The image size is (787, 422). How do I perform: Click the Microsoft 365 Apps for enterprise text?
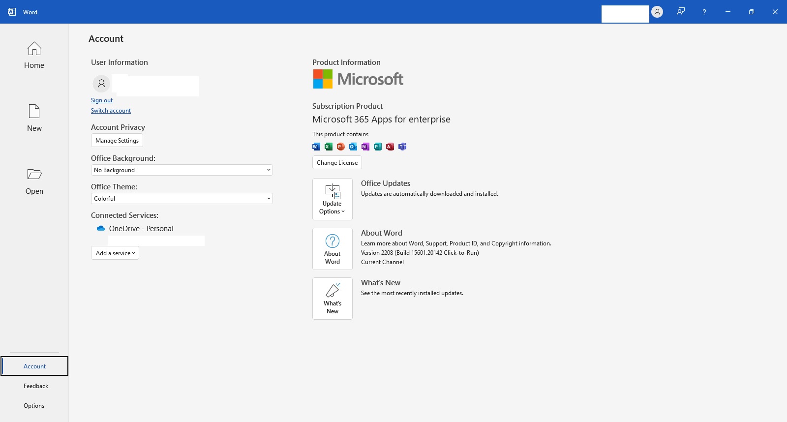point(381,120)
